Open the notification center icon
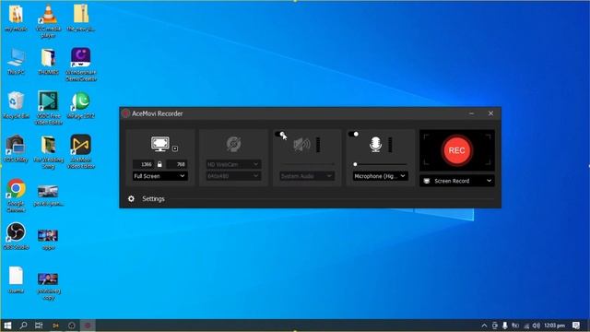This screenshot has height=332, width=590. (576, 326)
